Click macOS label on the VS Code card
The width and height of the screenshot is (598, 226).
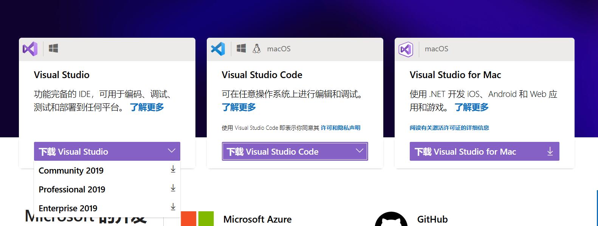[x=279, y=49]
